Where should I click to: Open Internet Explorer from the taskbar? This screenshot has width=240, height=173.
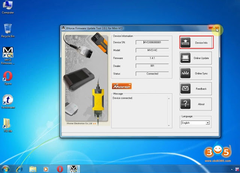19,169
